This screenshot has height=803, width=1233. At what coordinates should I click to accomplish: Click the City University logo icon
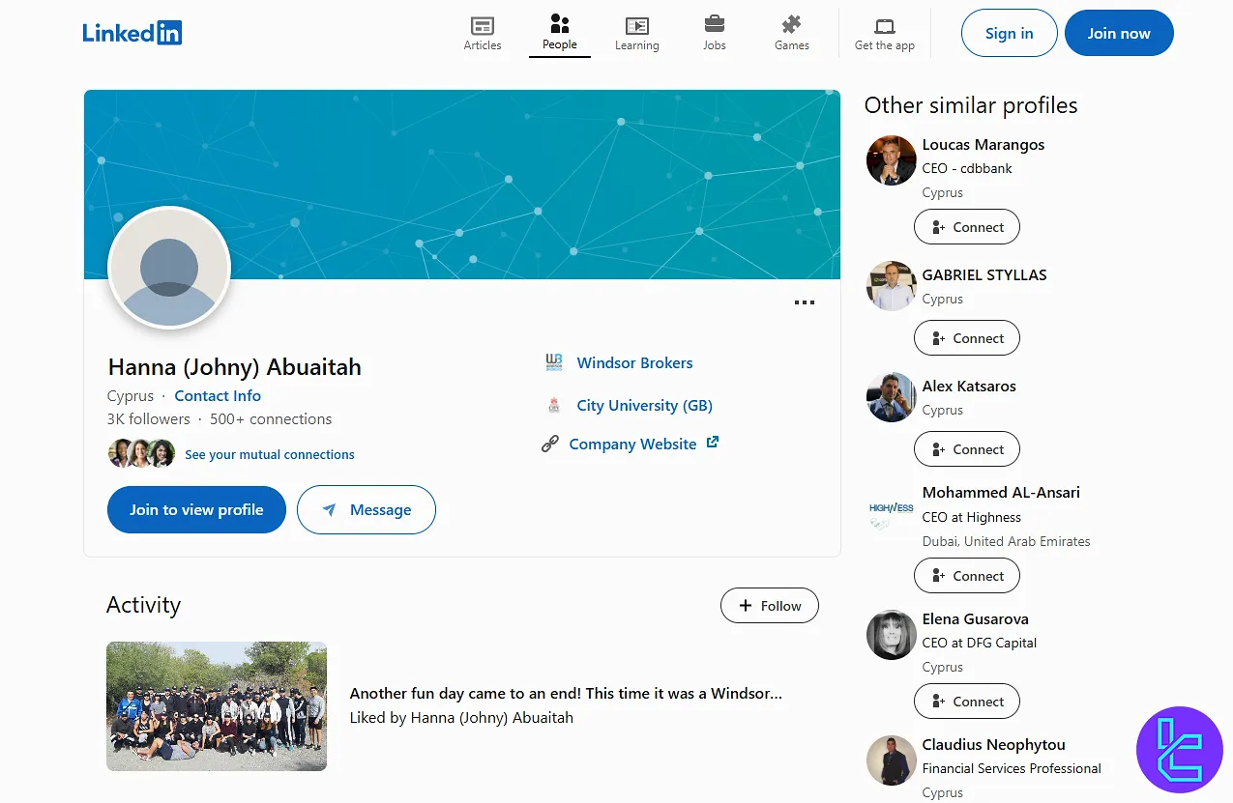click(553, 406)
